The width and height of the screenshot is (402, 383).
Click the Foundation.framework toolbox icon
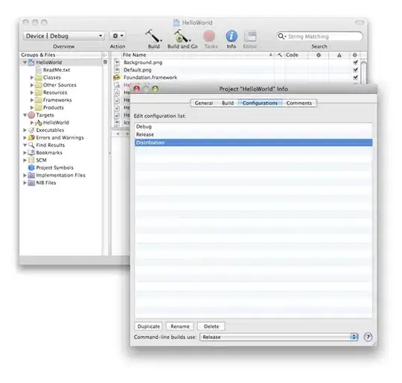point(117,77)
